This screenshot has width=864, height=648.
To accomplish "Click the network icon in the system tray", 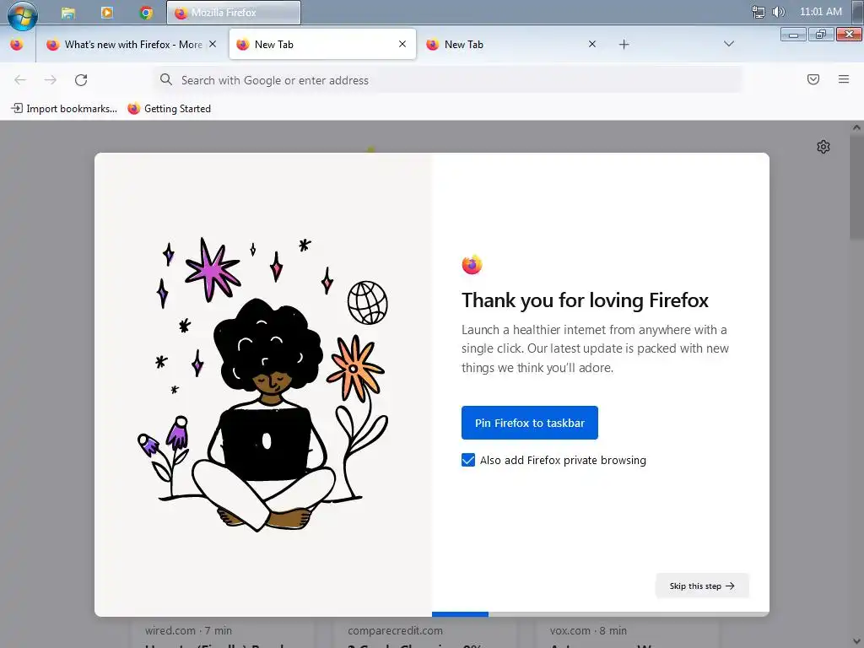I will click(x=759, y=12).
